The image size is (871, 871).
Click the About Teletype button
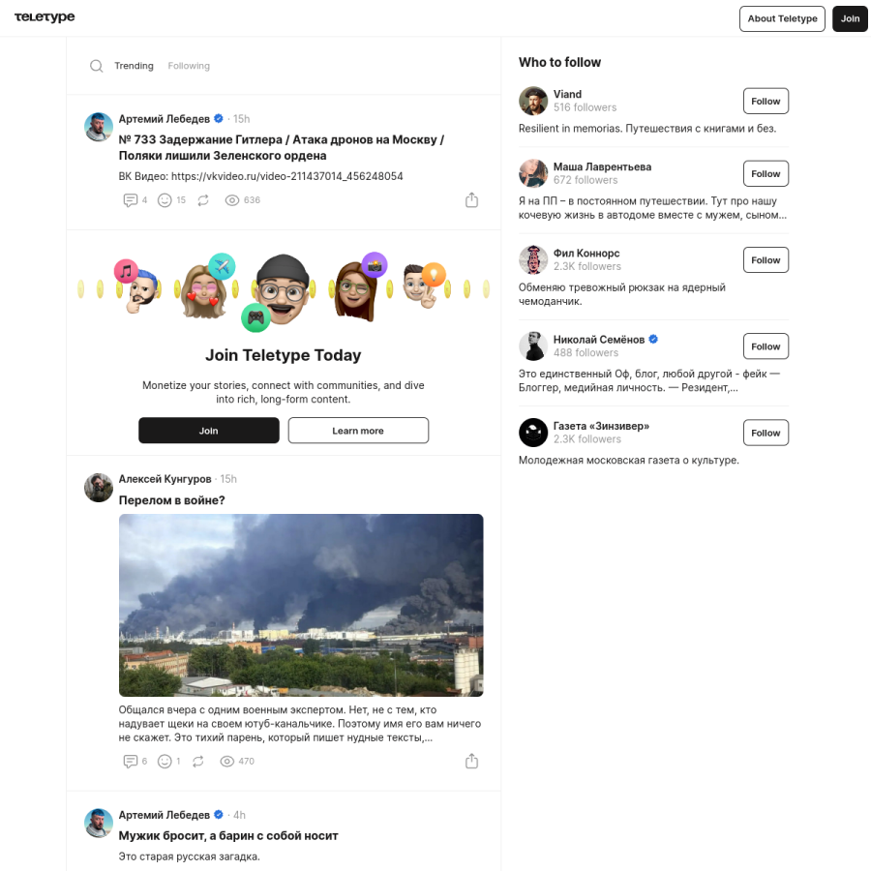782,18
